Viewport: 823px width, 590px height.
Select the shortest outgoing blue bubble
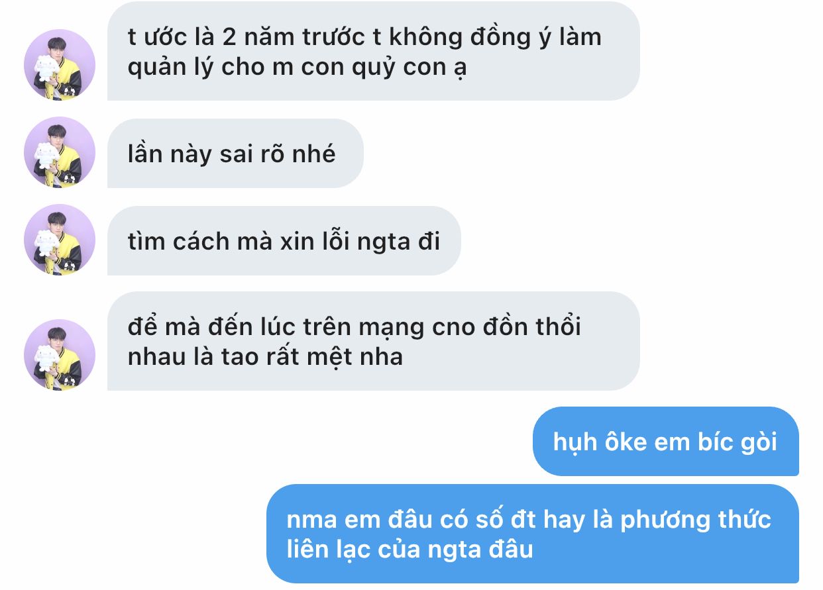pyautogui.click(x=665, y=442)
